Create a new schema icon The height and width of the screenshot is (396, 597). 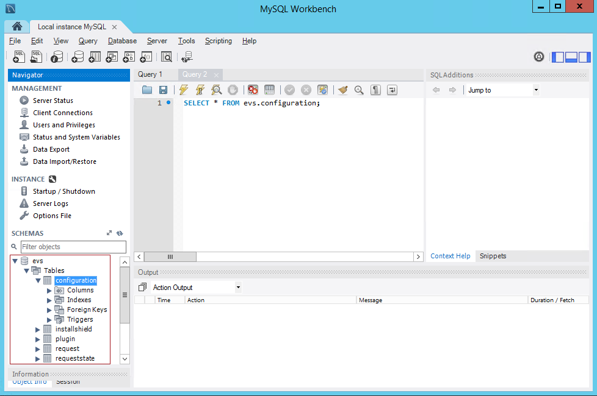[x=78, y=57]
